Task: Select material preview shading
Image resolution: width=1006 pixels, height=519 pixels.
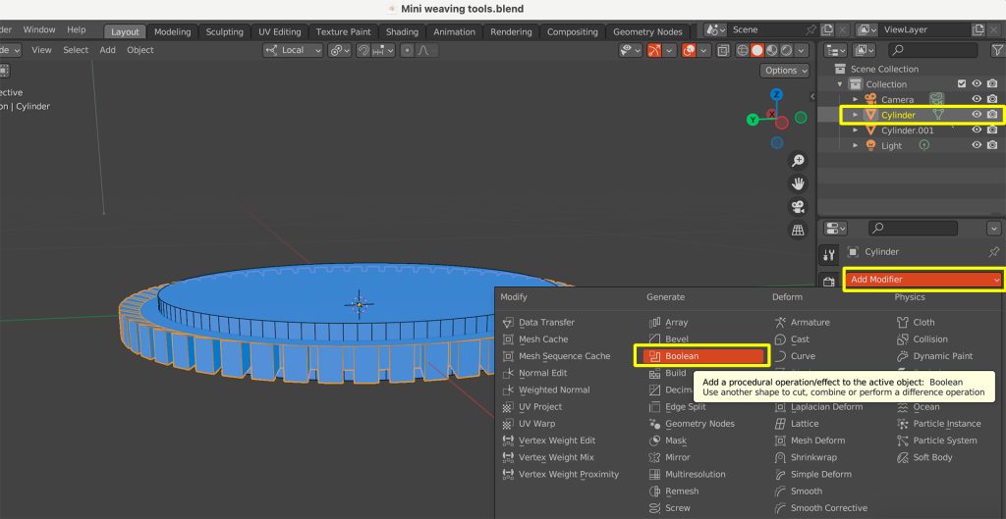Action: coord(772,50)
